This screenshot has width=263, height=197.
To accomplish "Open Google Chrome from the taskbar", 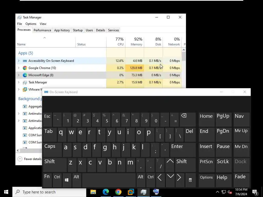I will 118,192.
